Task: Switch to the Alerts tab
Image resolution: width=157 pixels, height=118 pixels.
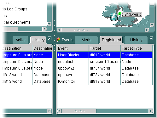Action: click(86, 40)
